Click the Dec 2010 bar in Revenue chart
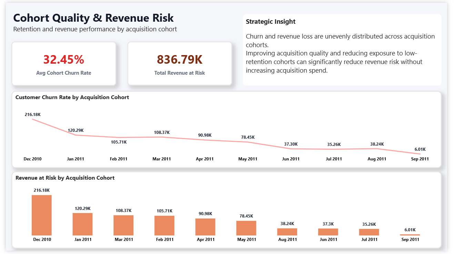Screen dimensions: 454x254 (41, 215)
